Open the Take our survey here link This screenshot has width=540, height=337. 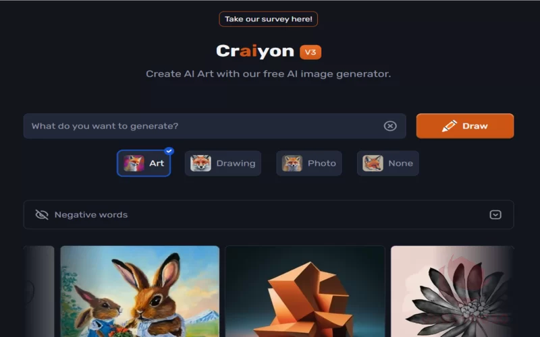(x=268, y=19)
